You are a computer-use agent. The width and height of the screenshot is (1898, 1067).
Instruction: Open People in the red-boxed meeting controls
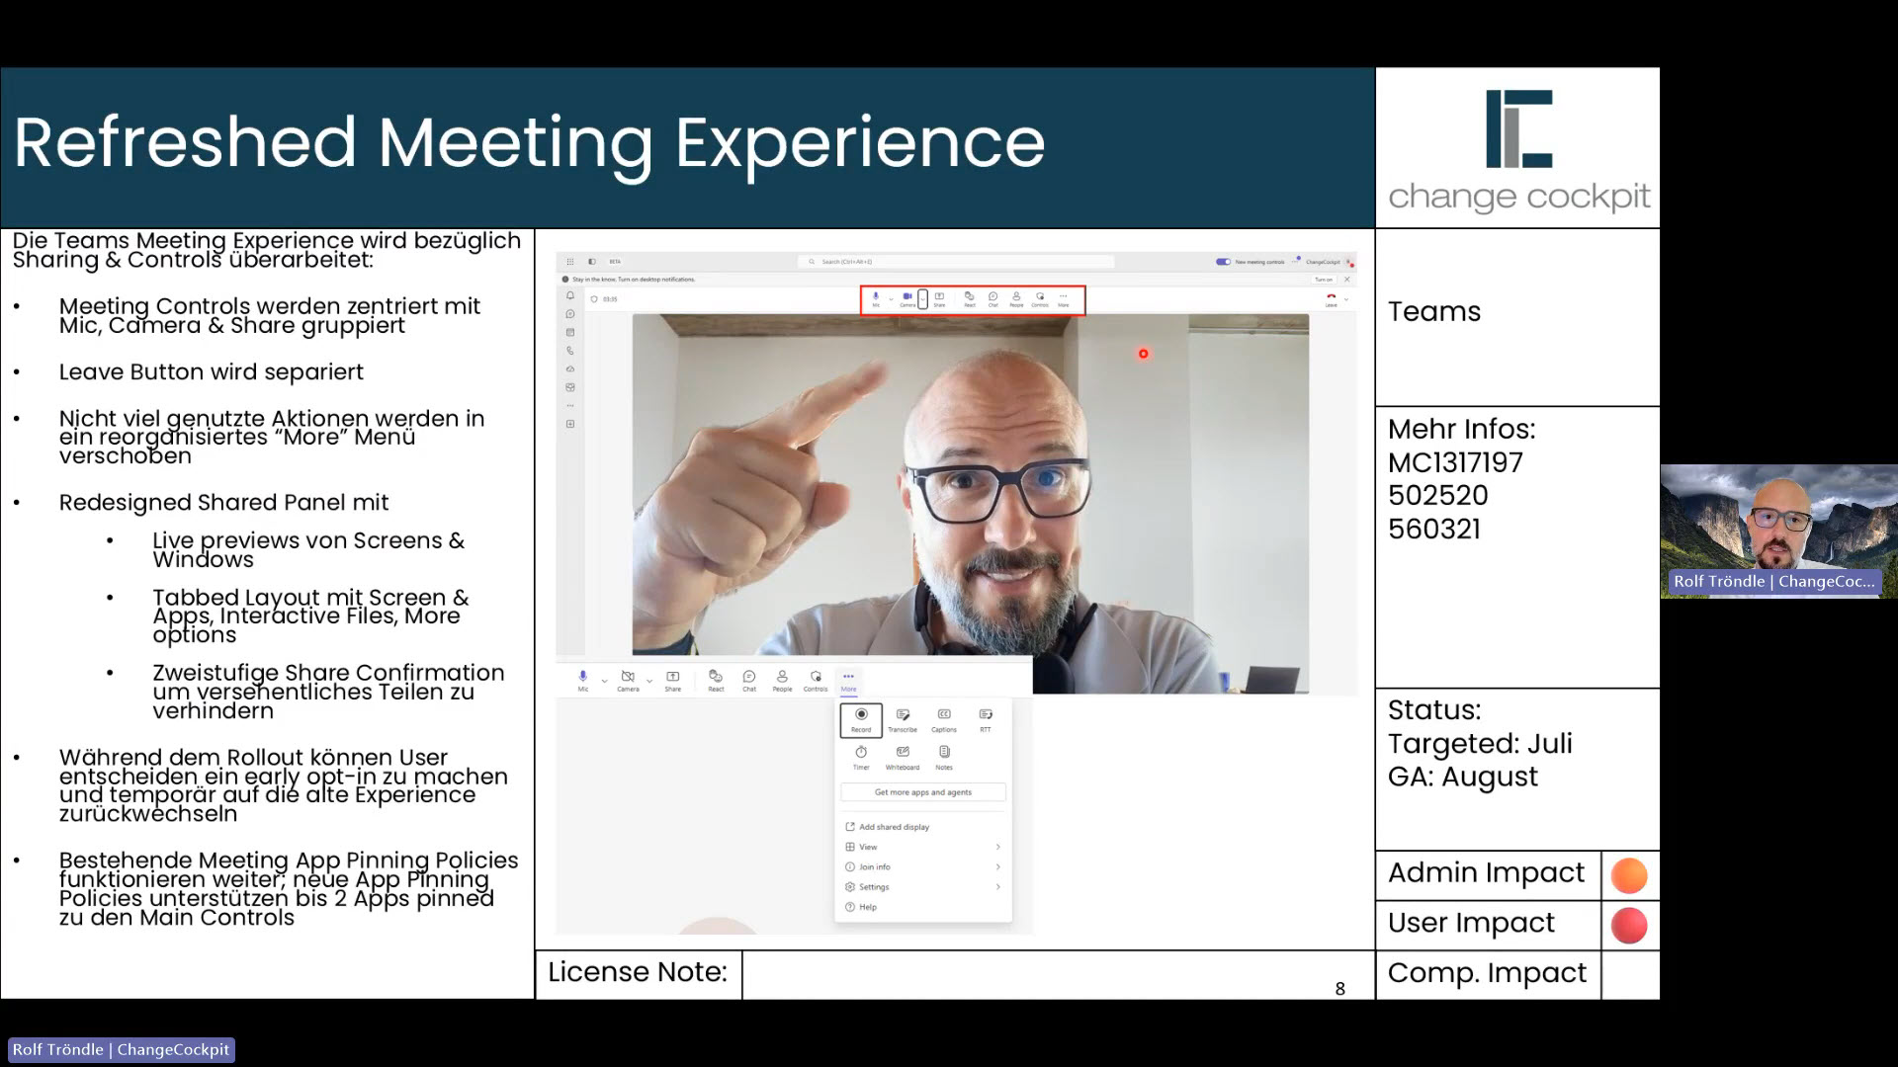click(1016, 299)
